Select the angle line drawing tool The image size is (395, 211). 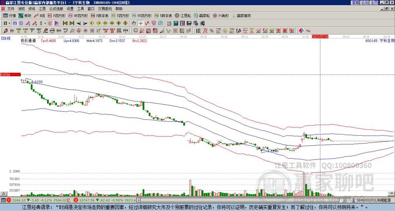[x=162, y=31]
